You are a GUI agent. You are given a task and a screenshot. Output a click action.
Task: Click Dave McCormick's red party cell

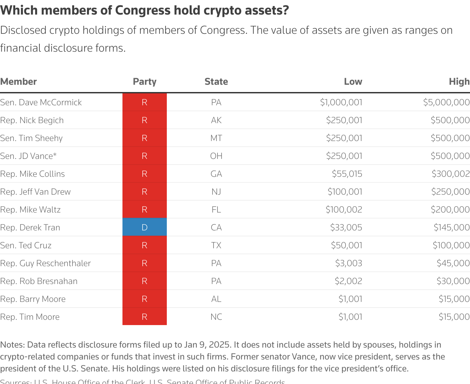145,102
